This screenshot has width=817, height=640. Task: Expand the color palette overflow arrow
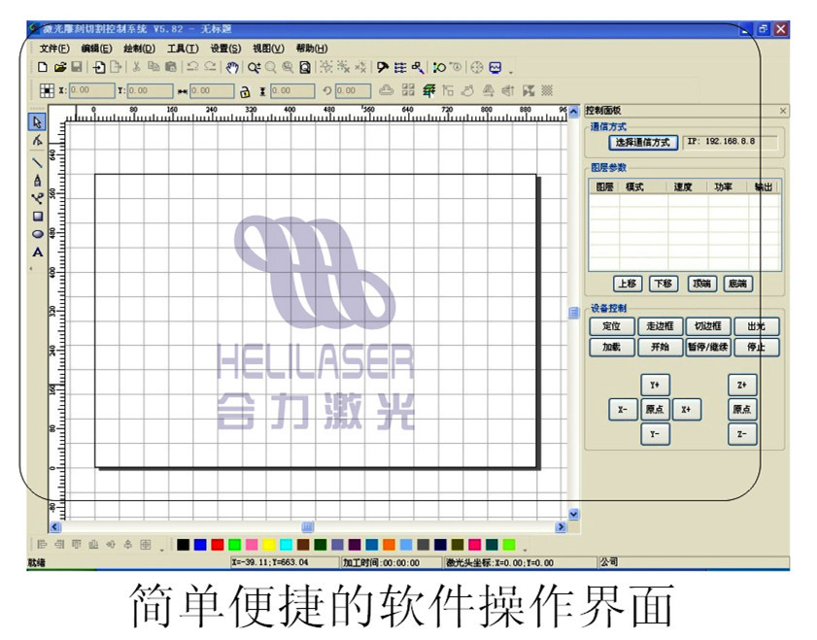pyautogui.click(x=525, y=549)
